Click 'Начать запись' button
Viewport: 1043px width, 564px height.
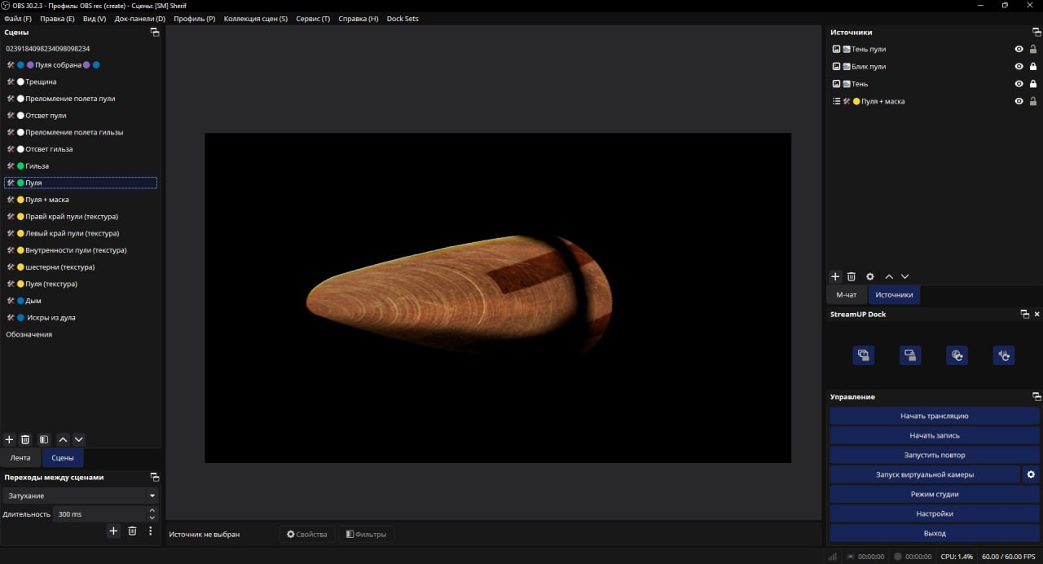tap(934, 435)
